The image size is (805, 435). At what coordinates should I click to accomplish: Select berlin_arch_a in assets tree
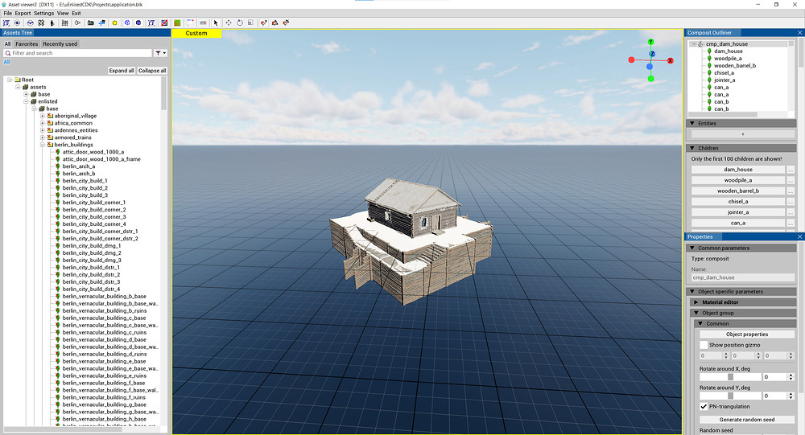(79, 166)
